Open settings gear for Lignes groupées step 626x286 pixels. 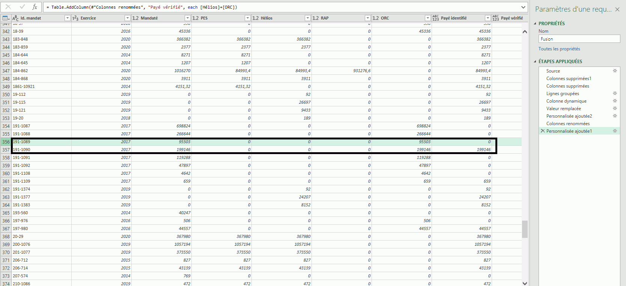(x=615, y=93)
